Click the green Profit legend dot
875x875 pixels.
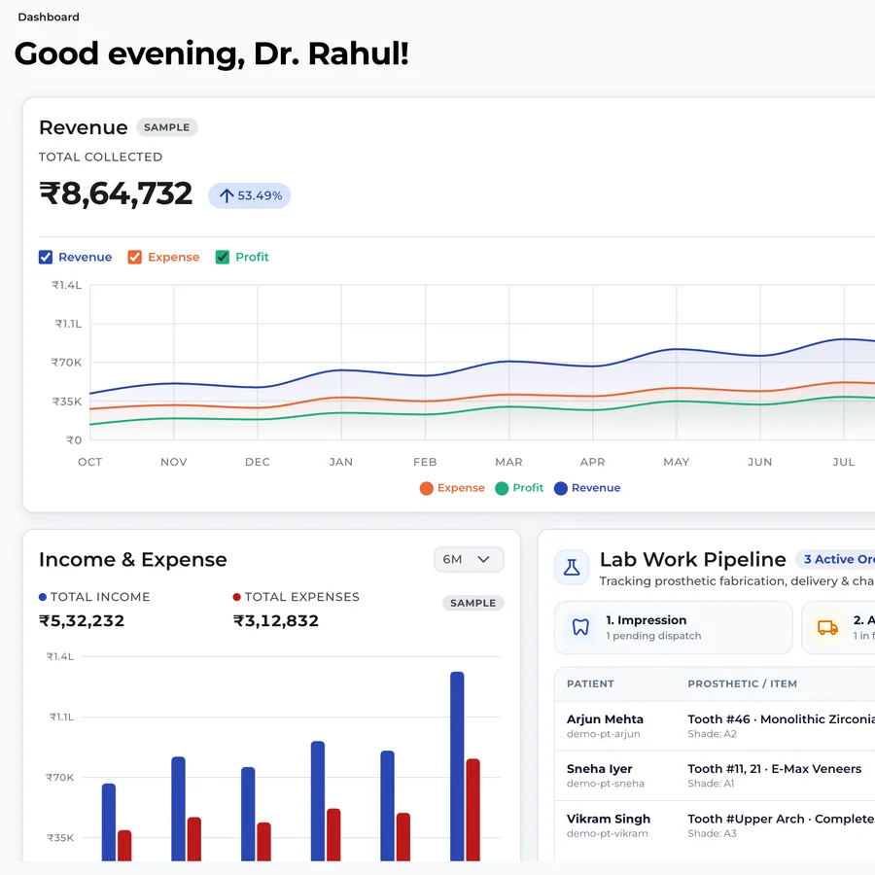pyautogui.click(x=502, y=488)
